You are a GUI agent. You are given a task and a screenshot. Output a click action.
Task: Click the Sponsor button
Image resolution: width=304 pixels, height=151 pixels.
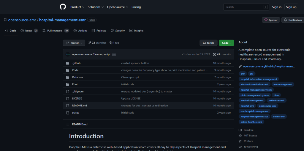pyautogui.click(x=271, y=20)
